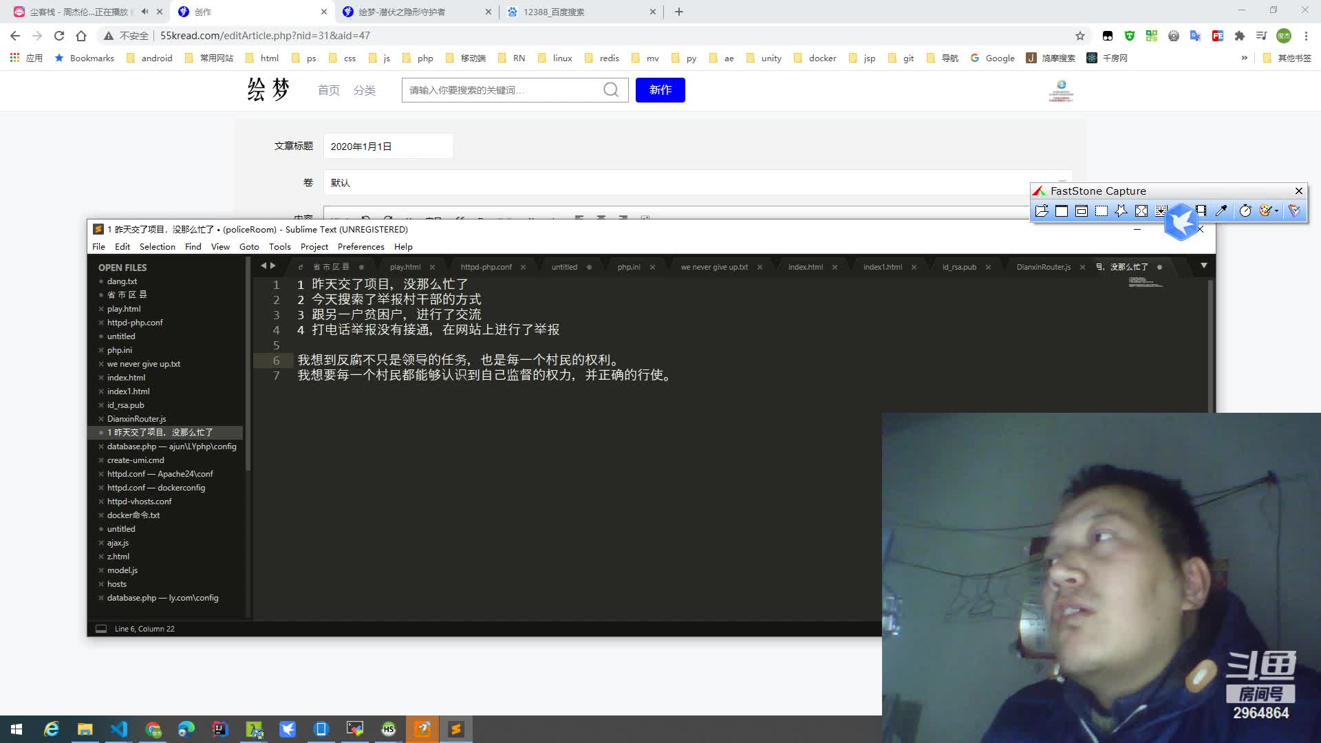Go to 分类 link

(x=365, y=90)
